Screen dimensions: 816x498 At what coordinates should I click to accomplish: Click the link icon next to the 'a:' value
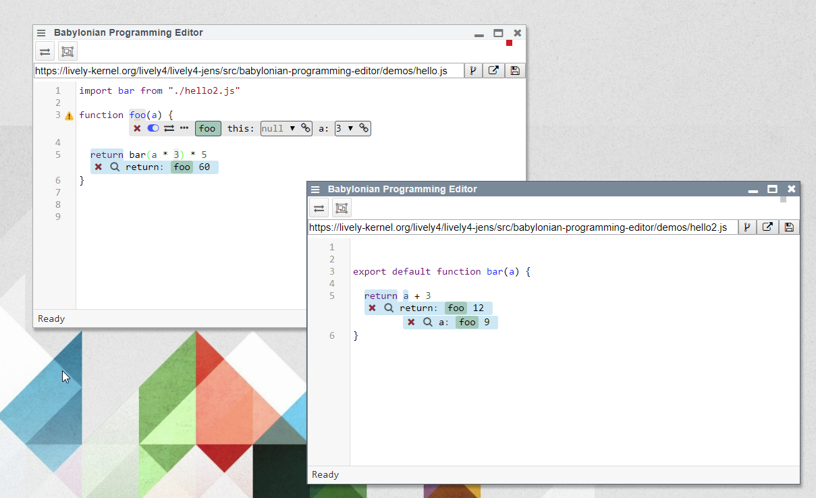pyautogui.click(x=364, y=128)
